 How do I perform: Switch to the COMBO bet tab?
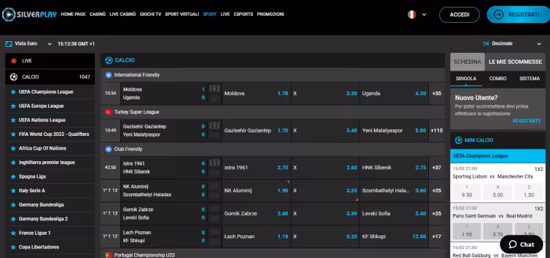pos(498,79)
